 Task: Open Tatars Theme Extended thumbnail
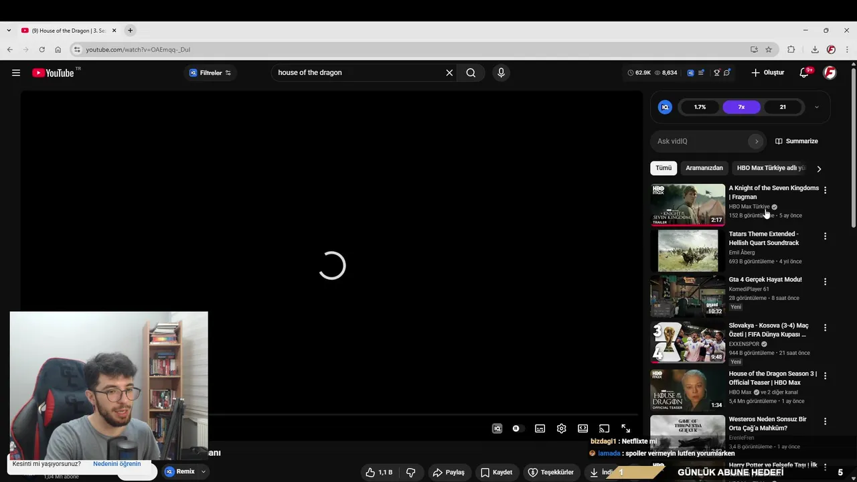tap(688, 250)
